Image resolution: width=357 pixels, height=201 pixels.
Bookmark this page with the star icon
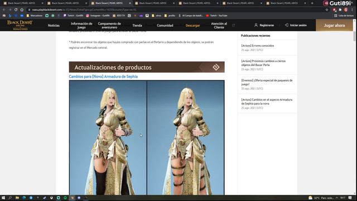(327, 10)
